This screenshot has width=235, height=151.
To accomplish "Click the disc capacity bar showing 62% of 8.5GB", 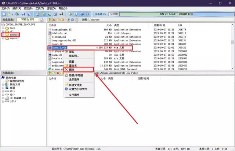I will (x=177, y=14).
